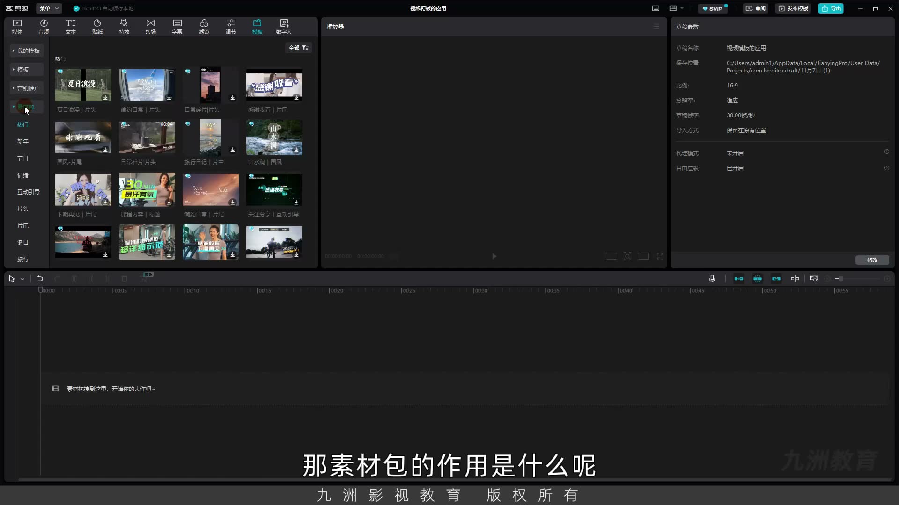Open the 转场 (Transitions) panel
This screenshot has width=899, height=505.
[151, 27]
